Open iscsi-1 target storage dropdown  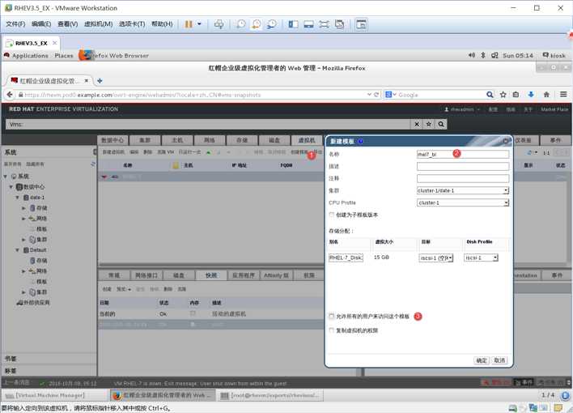pos(436,258)
